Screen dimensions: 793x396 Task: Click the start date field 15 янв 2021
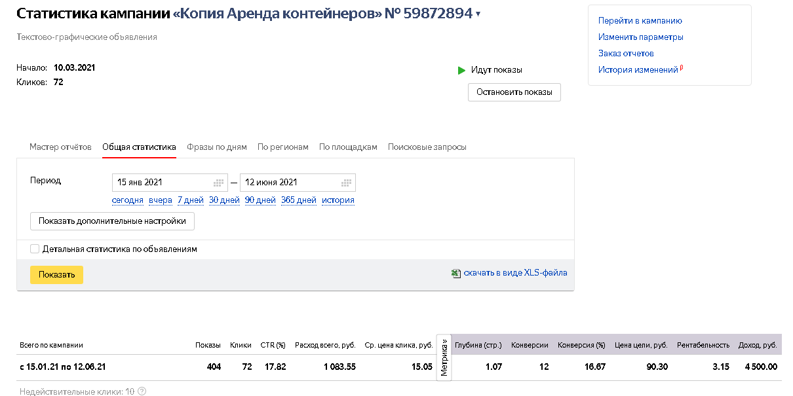[170, 183]
